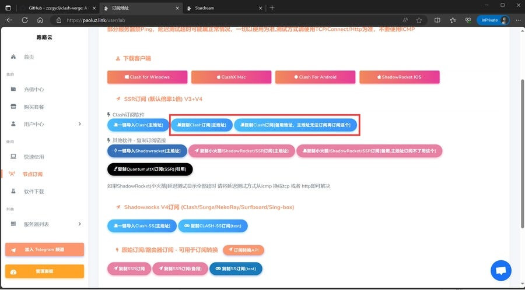This screenshot has height=290, width=525.
Task: Open the favorites list icon
Action: pos(453,20)
